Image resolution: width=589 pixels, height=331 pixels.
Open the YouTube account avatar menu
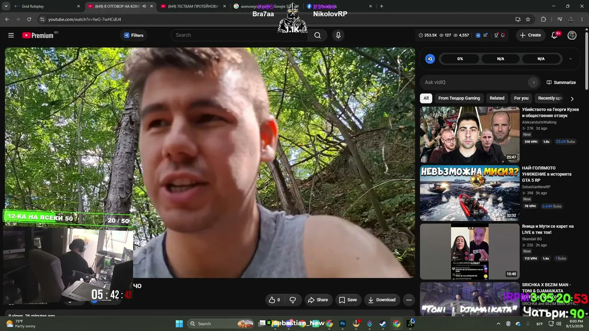[x=572, y=35]
